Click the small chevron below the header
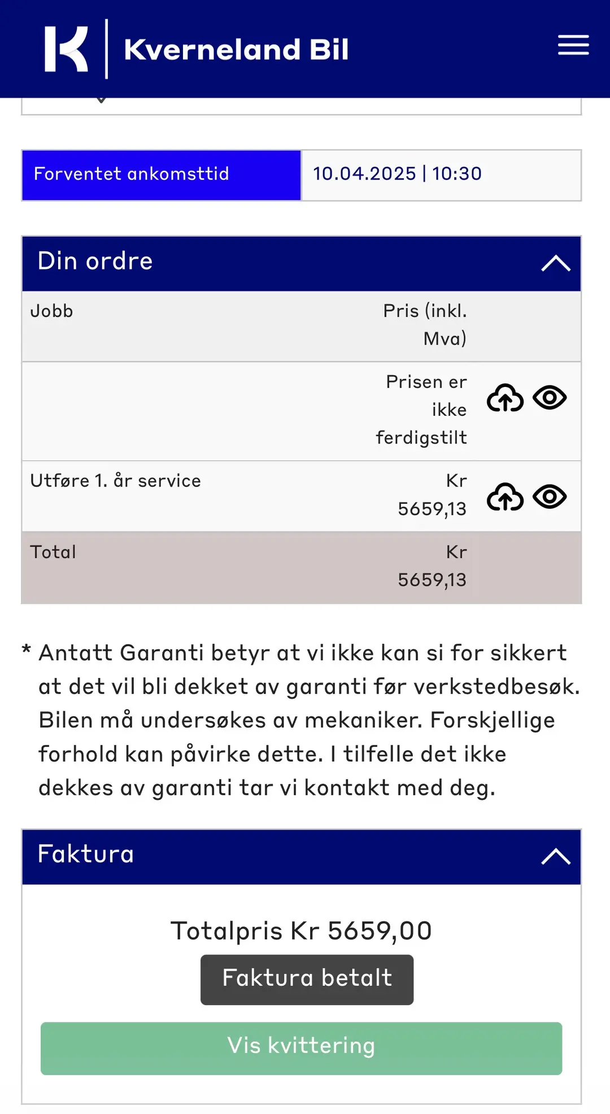Viewport: 610px width, 1114px height. [101, 101]
